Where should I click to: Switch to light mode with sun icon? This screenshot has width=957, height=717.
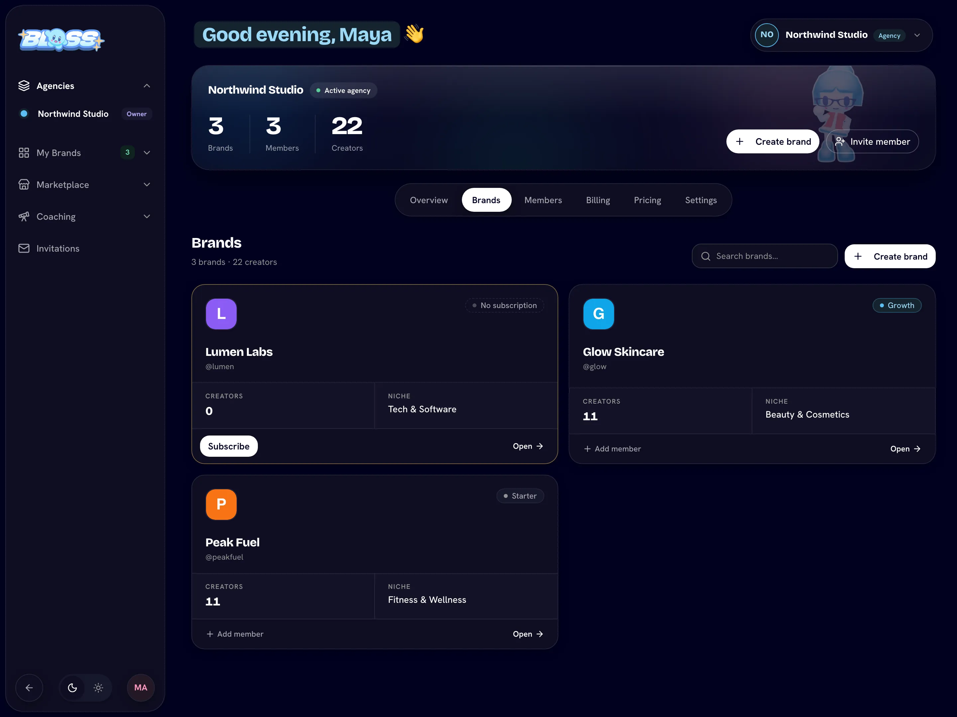[x=98, y=687]
